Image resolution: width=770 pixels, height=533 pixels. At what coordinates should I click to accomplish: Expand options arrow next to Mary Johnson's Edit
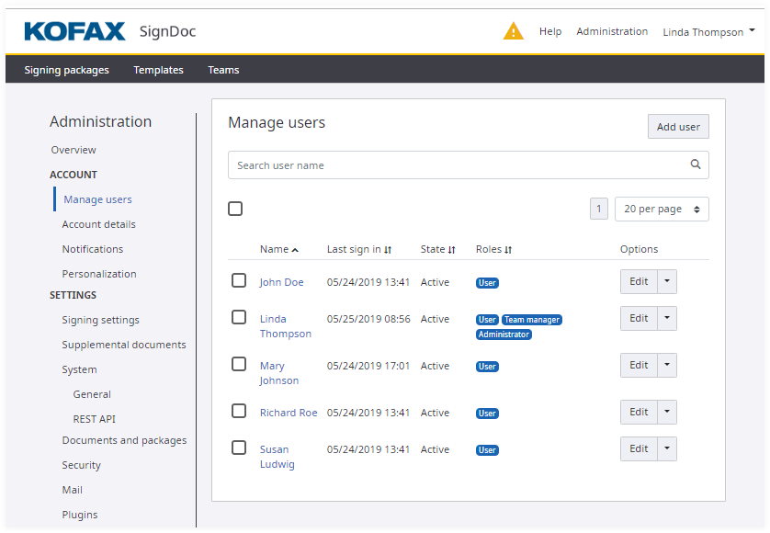coord(667,365)
